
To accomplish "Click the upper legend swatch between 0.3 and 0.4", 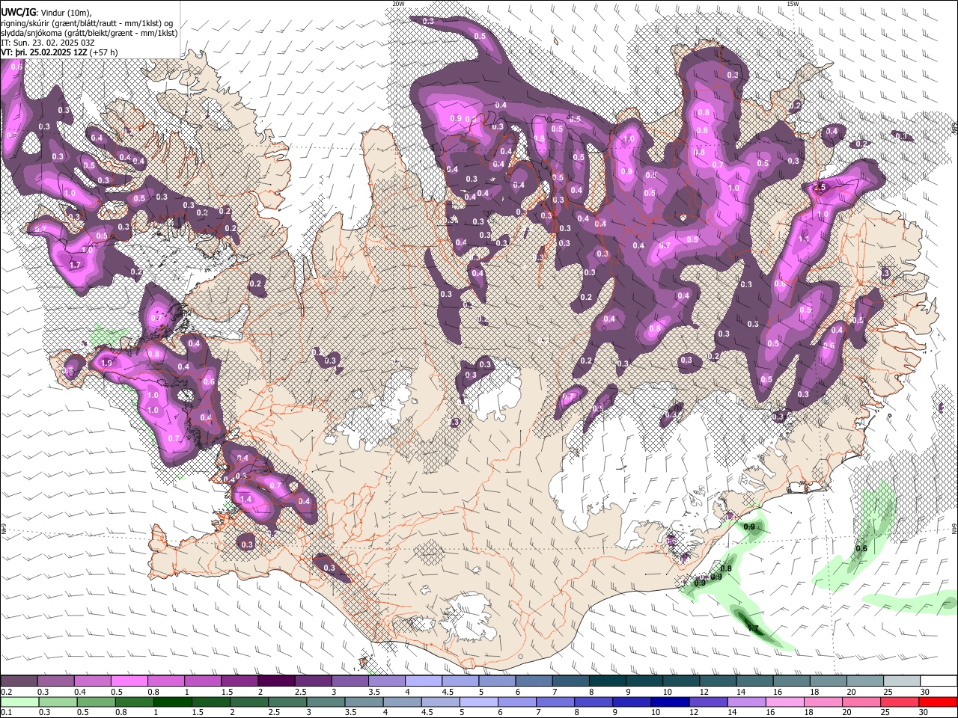I will pos(55,681).
